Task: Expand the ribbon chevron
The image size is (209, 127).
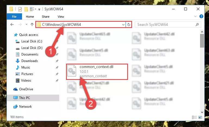Action: (195, 16)
